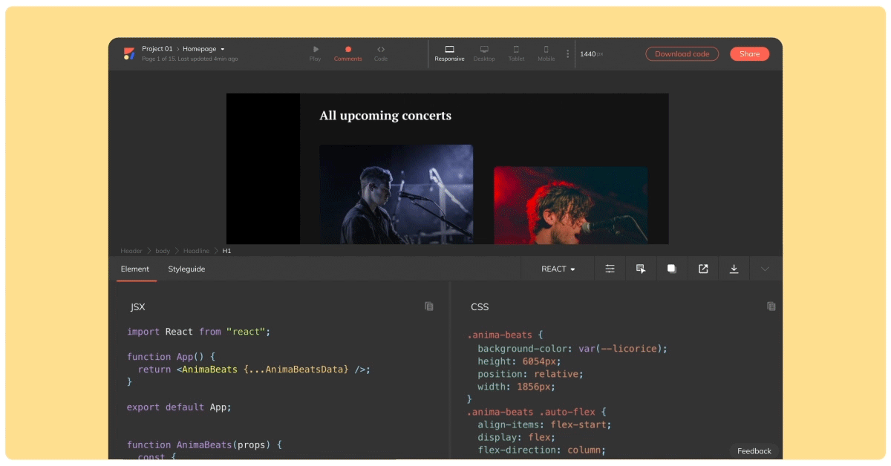
Task: Copy the CSS code with copy icon
Action: [771, 306]
